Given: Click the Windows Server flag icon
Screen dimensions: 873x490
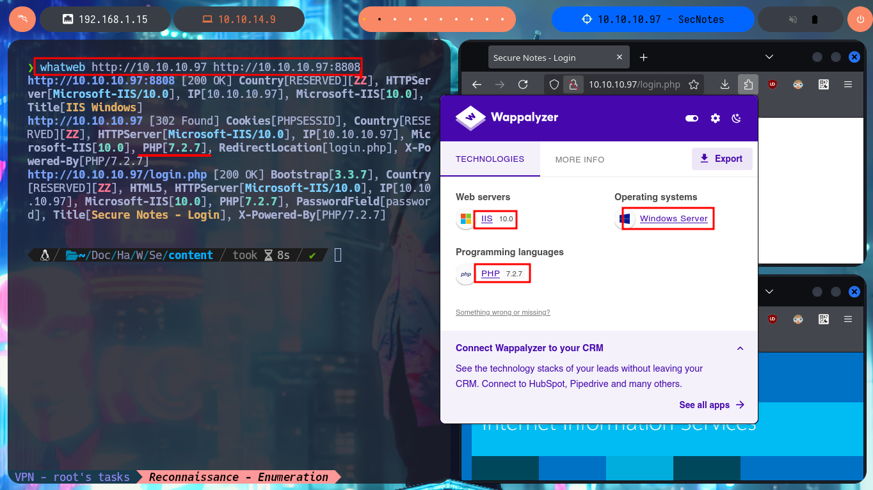Looking at the screenshot, I should (x=625, y=219).
